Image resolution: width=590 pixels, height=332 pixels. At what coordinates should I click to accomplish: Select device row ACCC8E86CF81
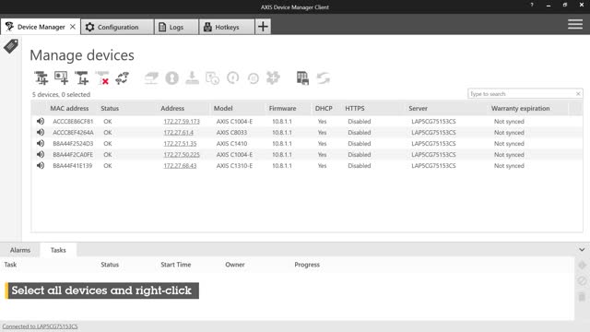tap(307, 121)
